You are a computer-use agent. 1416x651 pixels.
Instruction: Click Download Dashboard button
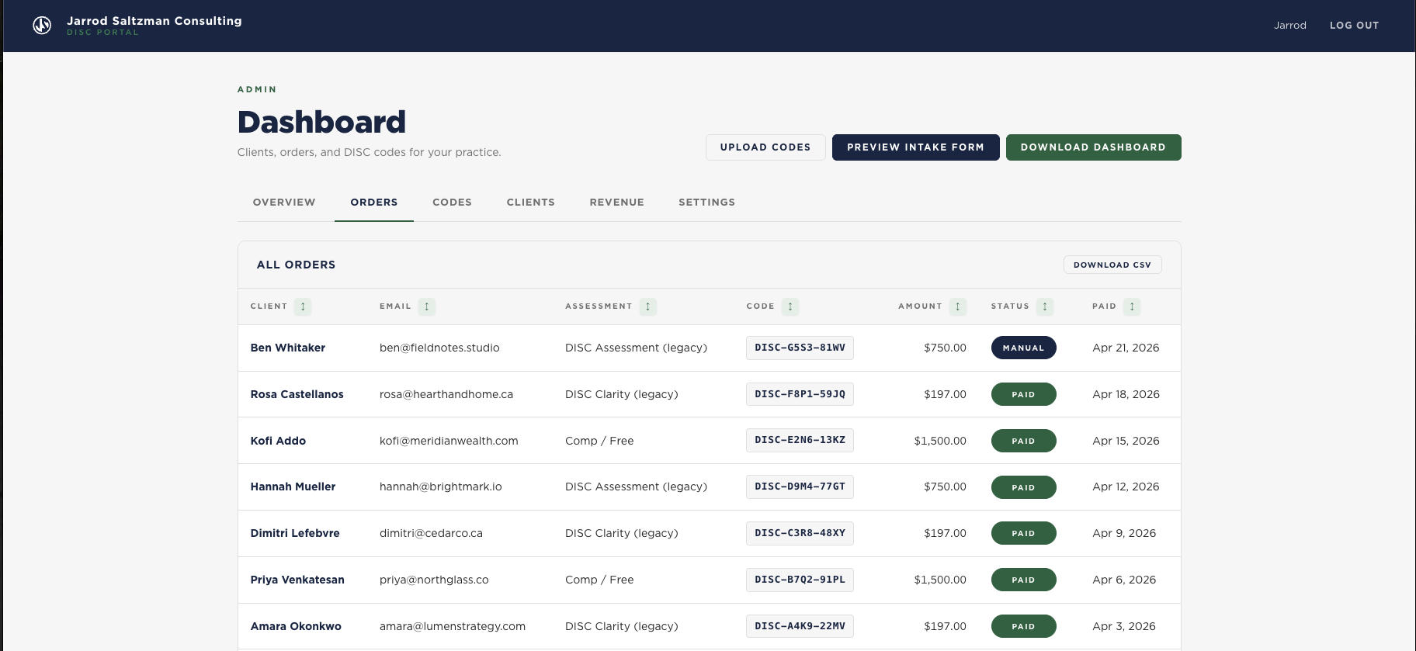pyautogui.click(x=1093, y=147)
